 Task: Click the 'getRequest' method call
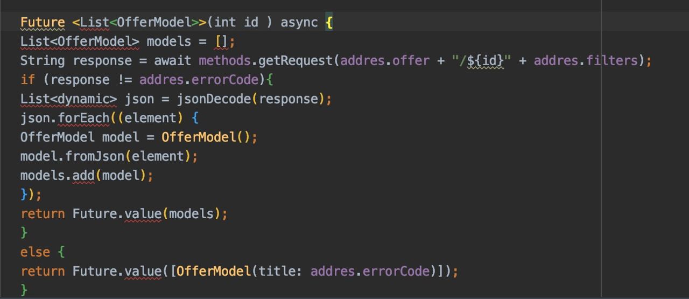click(296, 61)
